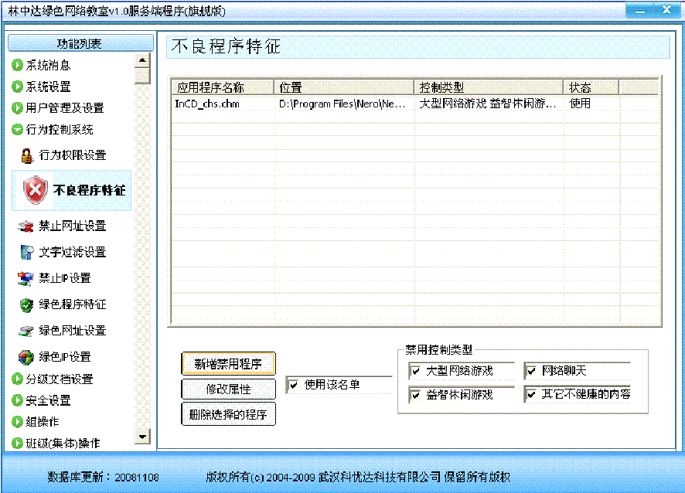
Task: Select the red shield 不良程序特征 icon
Action: point(36,190)
